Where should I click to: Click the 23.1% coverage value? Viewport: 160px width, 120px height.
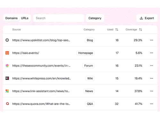coord(139,66)
